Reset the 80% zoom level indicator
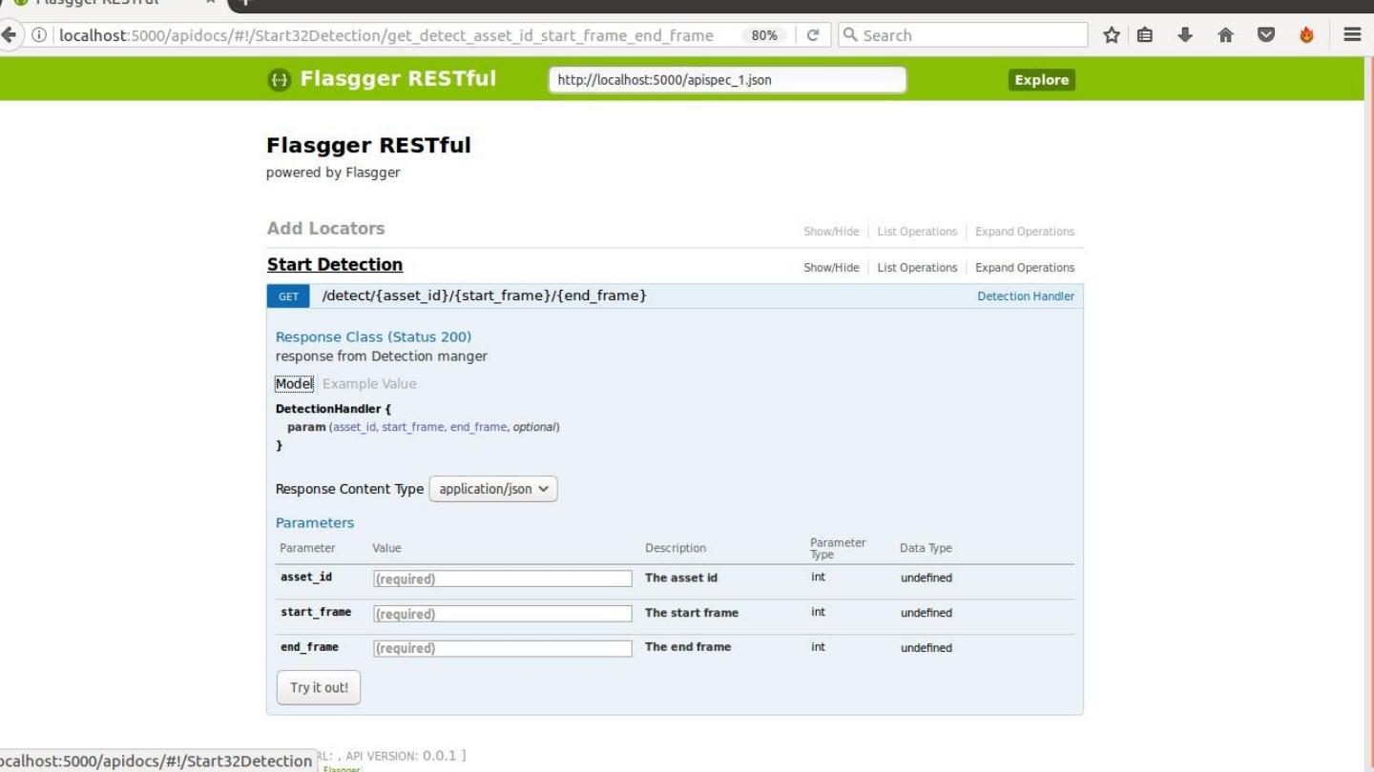1374x772 pixels. [x=763, y=36]
